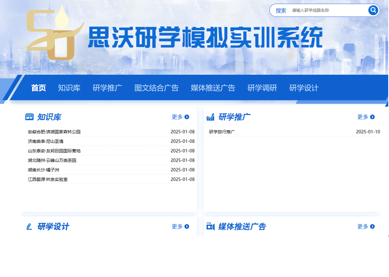Focus the 请输入研学线路名称 search field
The width and height of the screenshot is (389, 277).
[x=327, y=10]
